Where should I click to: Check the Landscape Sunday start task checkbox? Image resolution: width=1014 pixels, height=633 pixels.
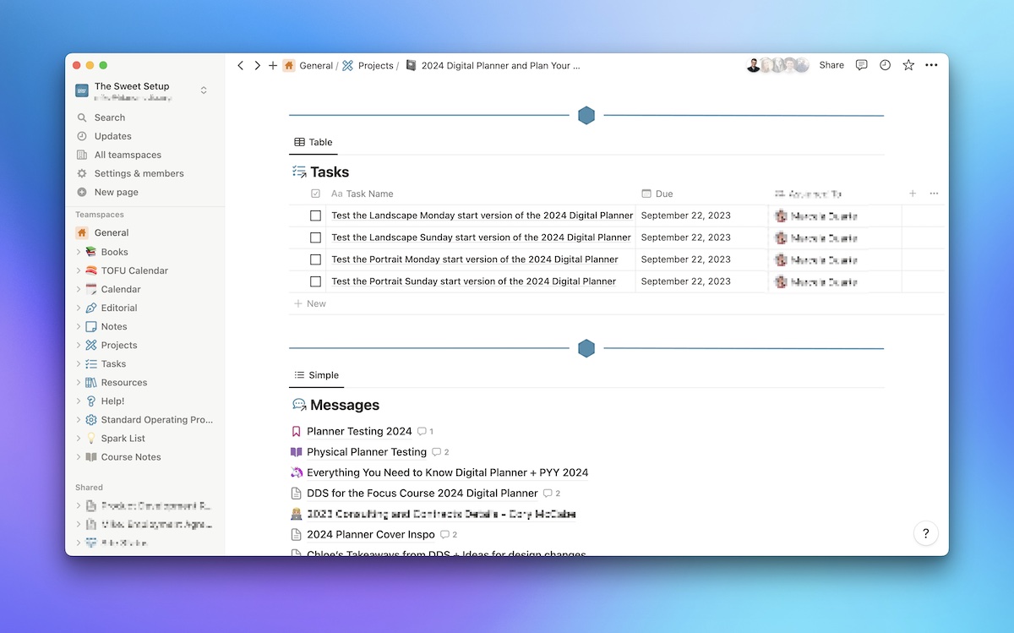315,237
